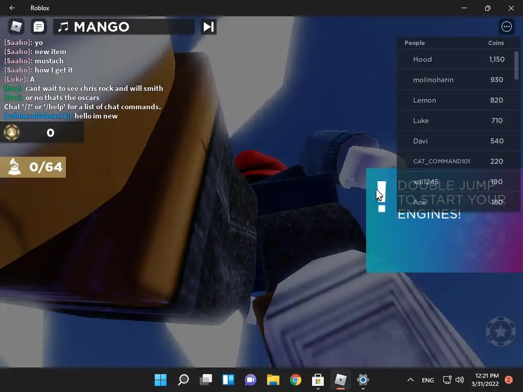Screen dimensions: 523x392
Task: Open the three-dot options menu
Action: coord(506,27)
